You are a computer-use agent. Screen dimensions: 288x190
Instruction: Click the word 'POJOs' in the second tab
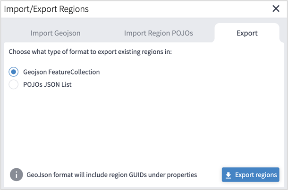[183, 33]
